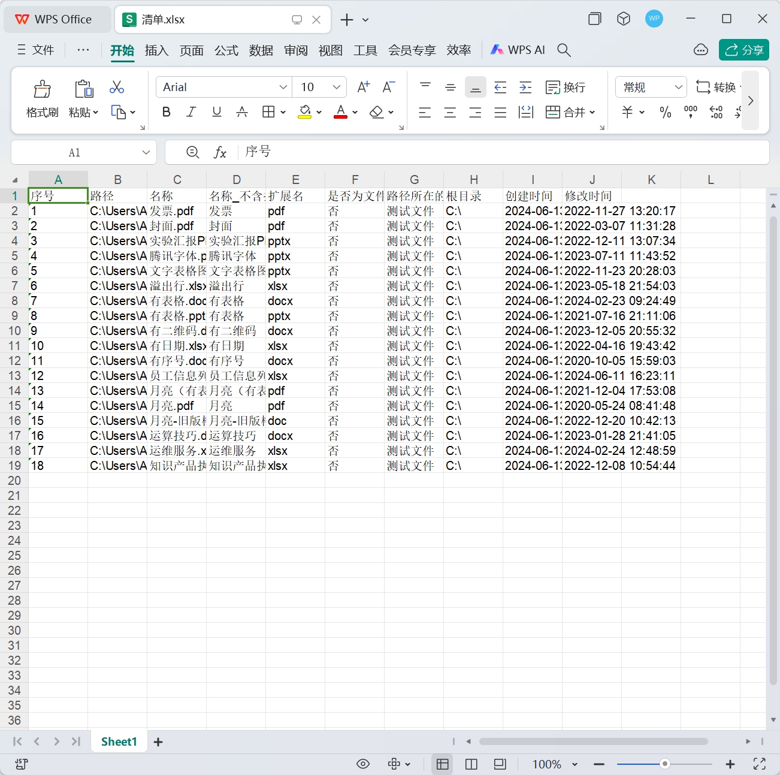Click the 分享 share button

[x=743, y=50]
